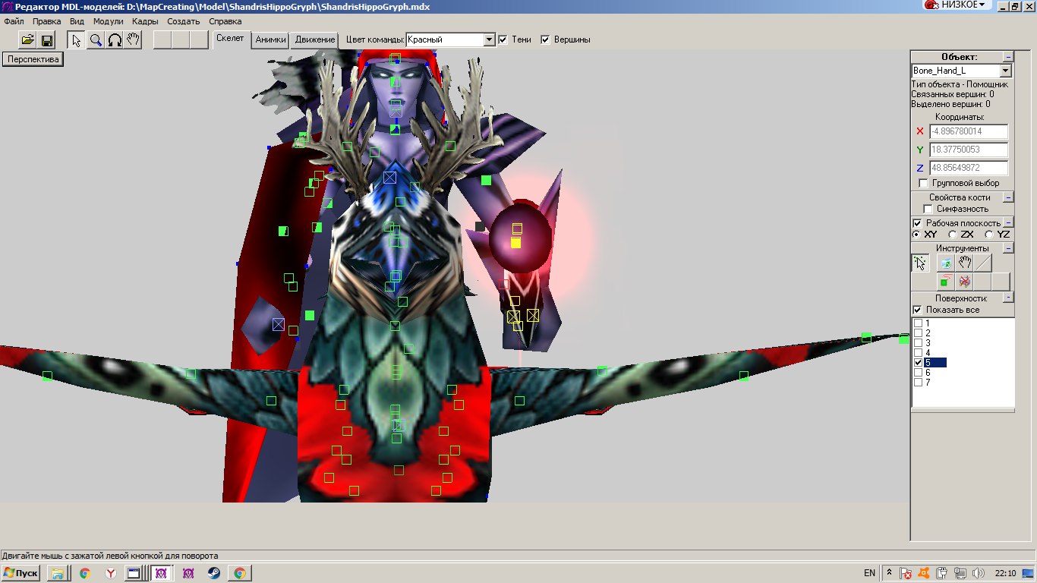Viewport: 1037px width, 583px height.
Task: Click the Перспектива view button
Action: coord(33,59)
